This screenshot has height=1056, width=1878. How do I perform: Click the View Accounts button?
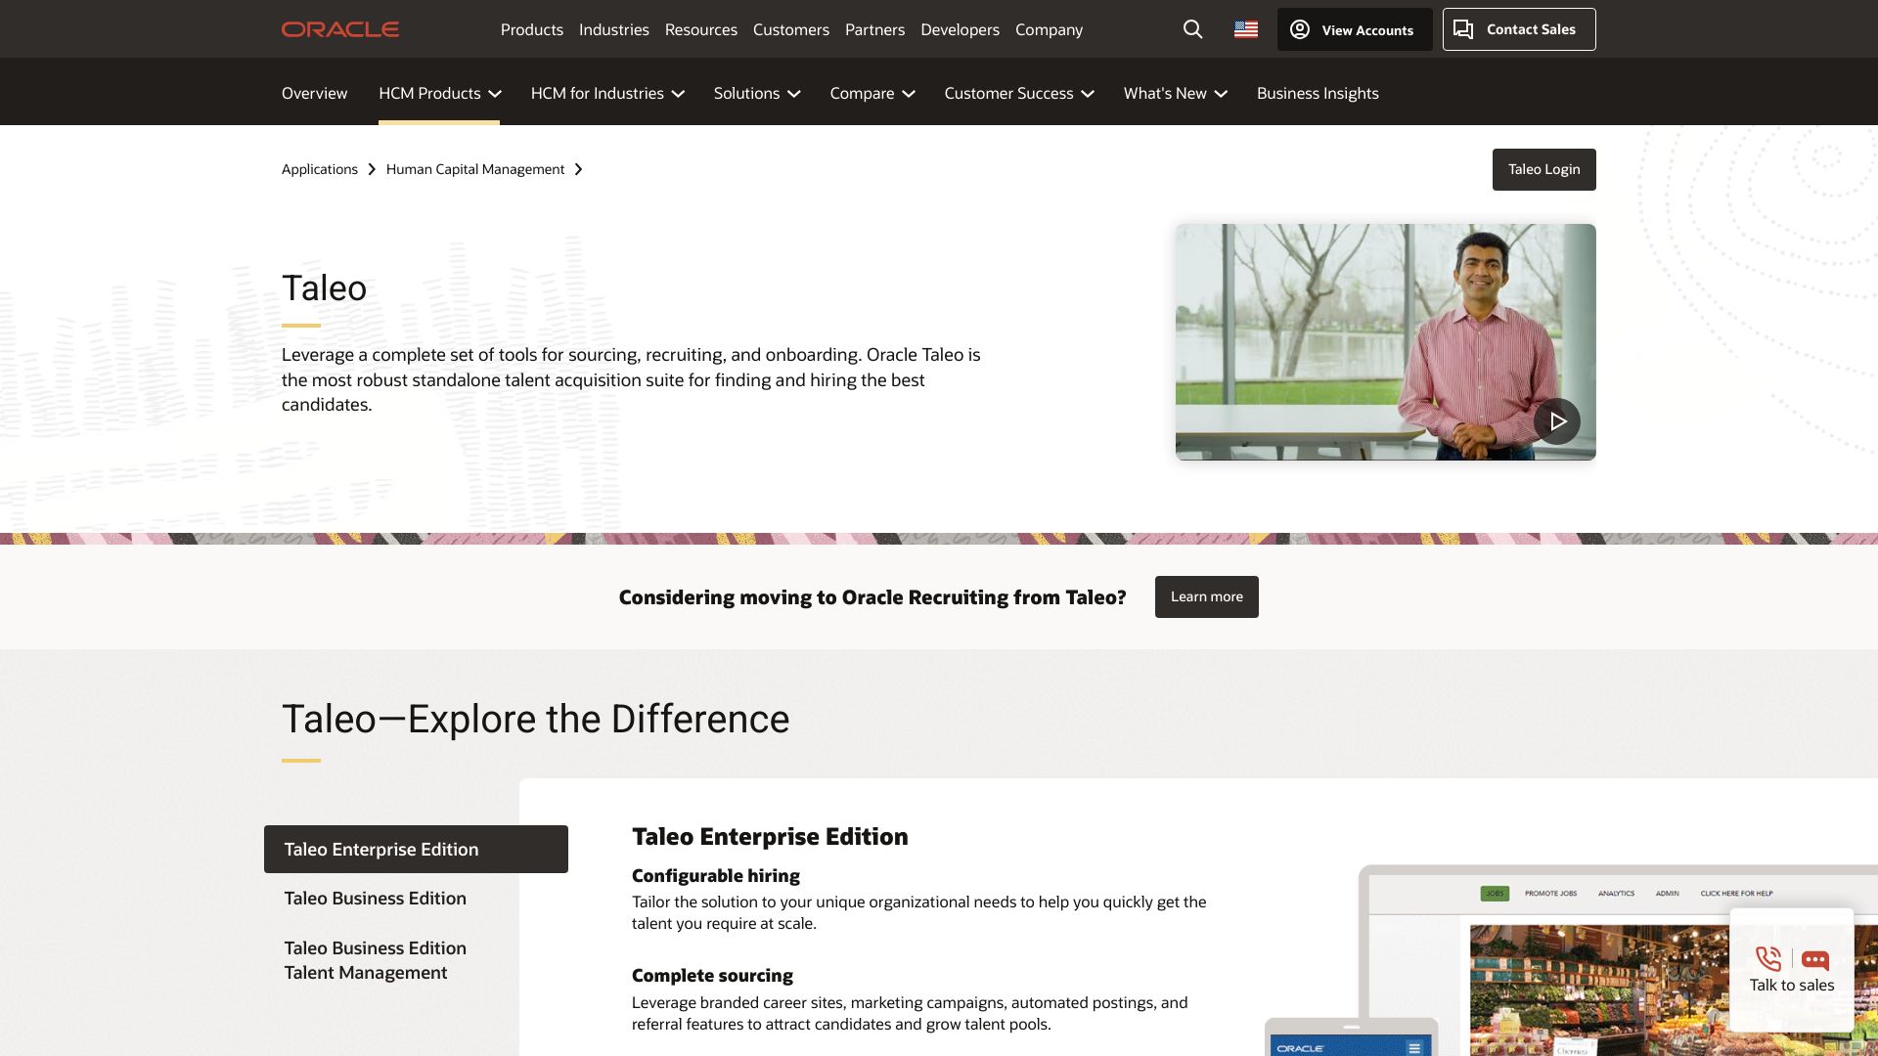1354,29
